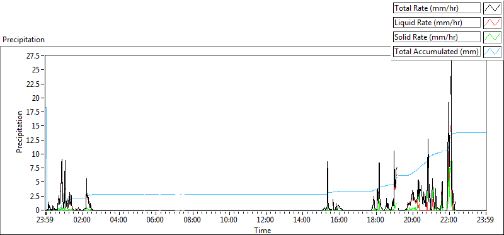504x235 pixels.
Task: Click the 2.5 y-axis value
Action: pyautogui.click(x=35, y=196)
